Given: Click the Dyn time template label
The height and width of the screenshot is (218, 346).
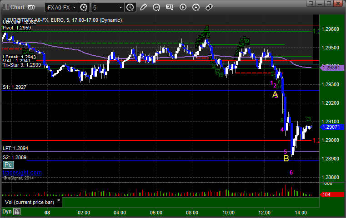Looking at the screenshot, I should point(7,212).
